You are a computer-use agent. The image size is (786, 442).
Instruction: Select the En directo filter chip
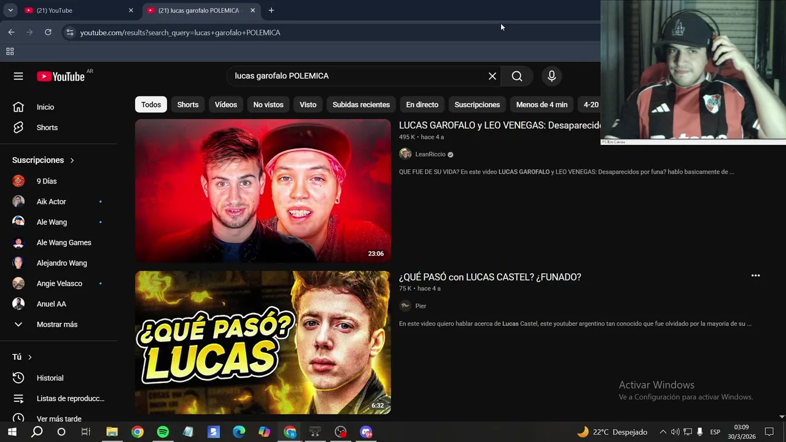422,105
